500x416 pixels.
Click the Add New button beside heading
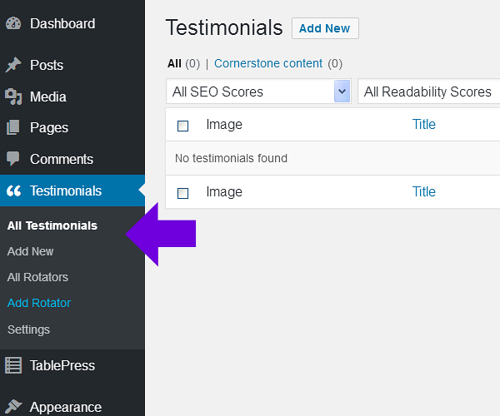(325, 28)
